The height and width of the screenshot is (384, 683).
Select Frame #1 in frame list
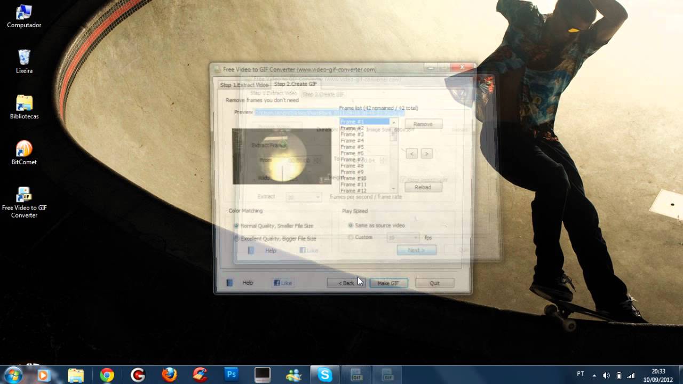click(365, 122)
